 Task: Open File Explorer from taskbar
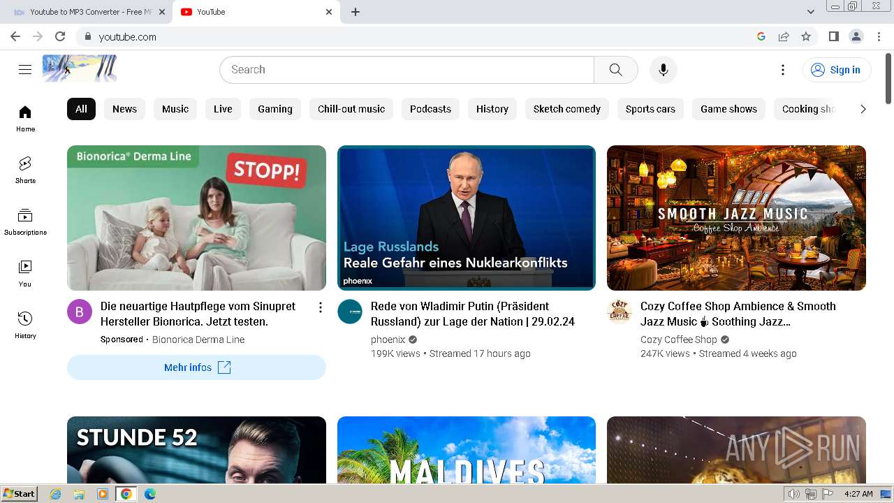point(79,494)
